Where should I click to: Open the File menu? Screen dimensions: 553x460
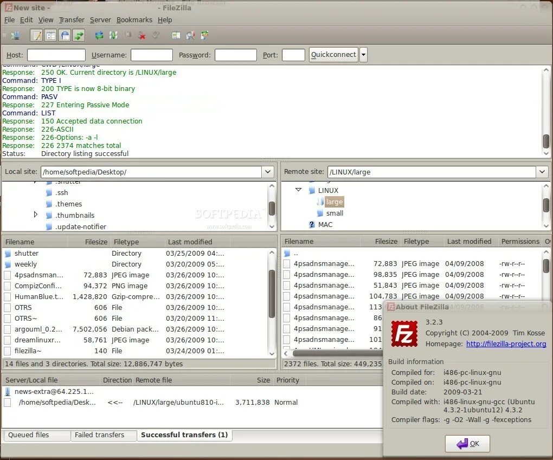pos(10,20)
